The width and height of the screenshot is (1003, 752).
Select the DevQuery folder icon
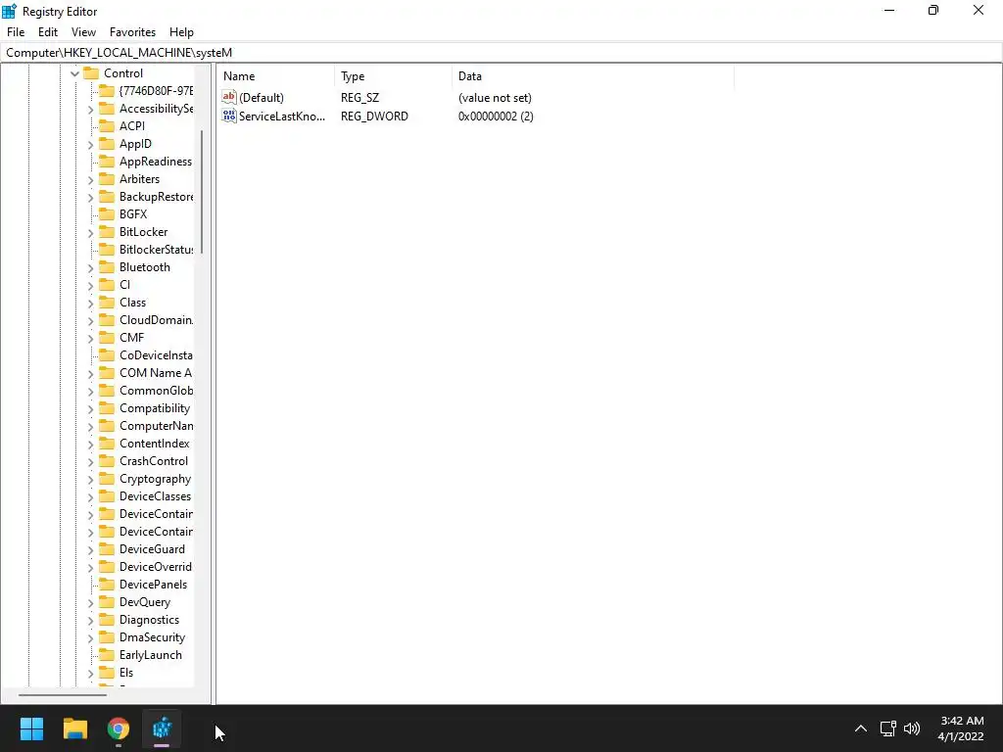[107, 602]
